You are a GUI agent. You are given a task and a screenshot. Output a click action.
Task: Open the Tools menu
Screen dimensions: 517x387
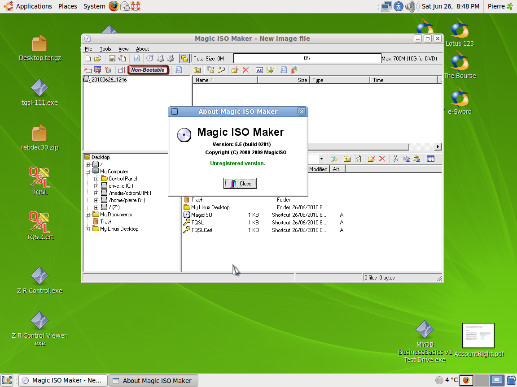click(105, 49)
